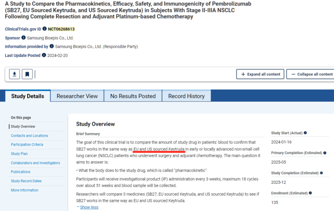Open the info icon next to Study Start (Actual)
This screenshot has height=211, width=334.
[305, 133]
